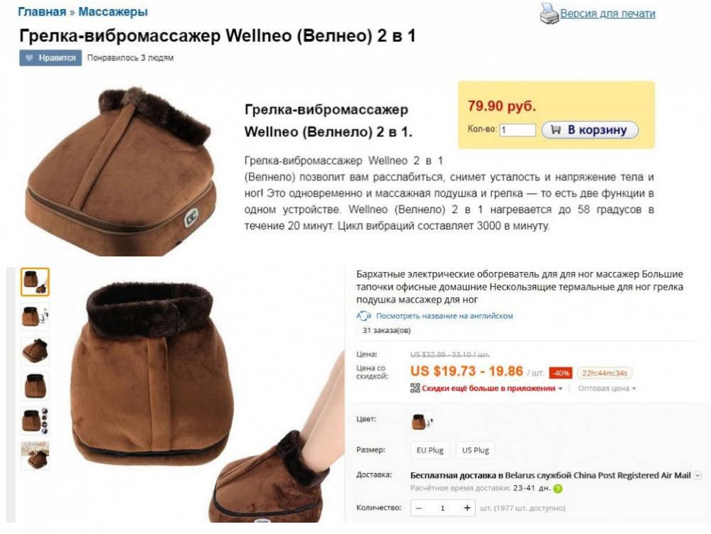Open Версия для печати link
The height and width of the screenshot is (534, 711).
(x=608, y=13)
